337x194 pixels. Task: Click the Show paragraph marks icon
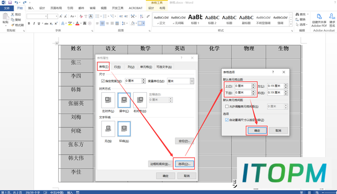tap(148, 16)
